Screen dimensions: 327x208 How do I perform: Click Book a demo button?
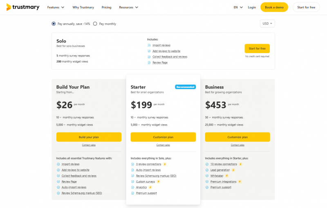(x=274, y=7)
